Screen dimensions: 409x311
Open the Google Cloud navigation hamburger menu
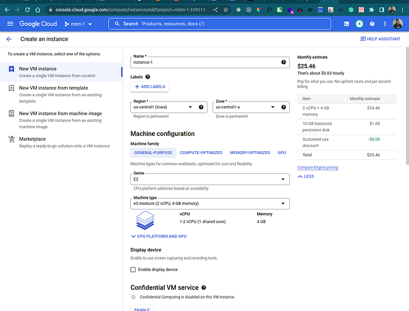(10, 24)
